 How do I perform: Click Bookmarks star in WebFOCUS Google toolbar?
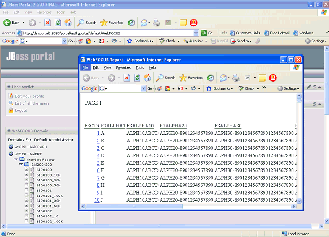(x=209, y=88)
